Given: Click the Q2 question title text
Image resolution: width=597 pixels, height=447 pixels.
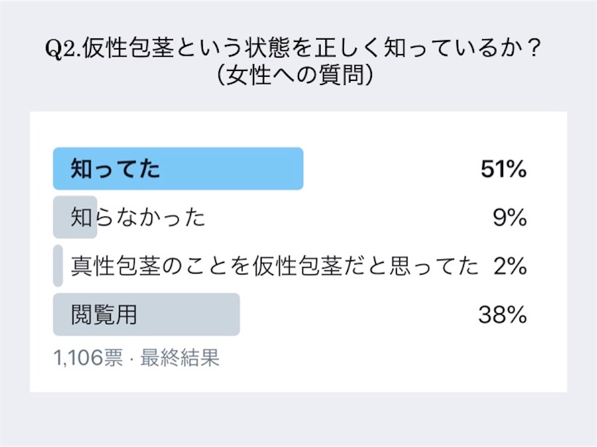Looking at the screenshot, I should [x=293, y=48].
